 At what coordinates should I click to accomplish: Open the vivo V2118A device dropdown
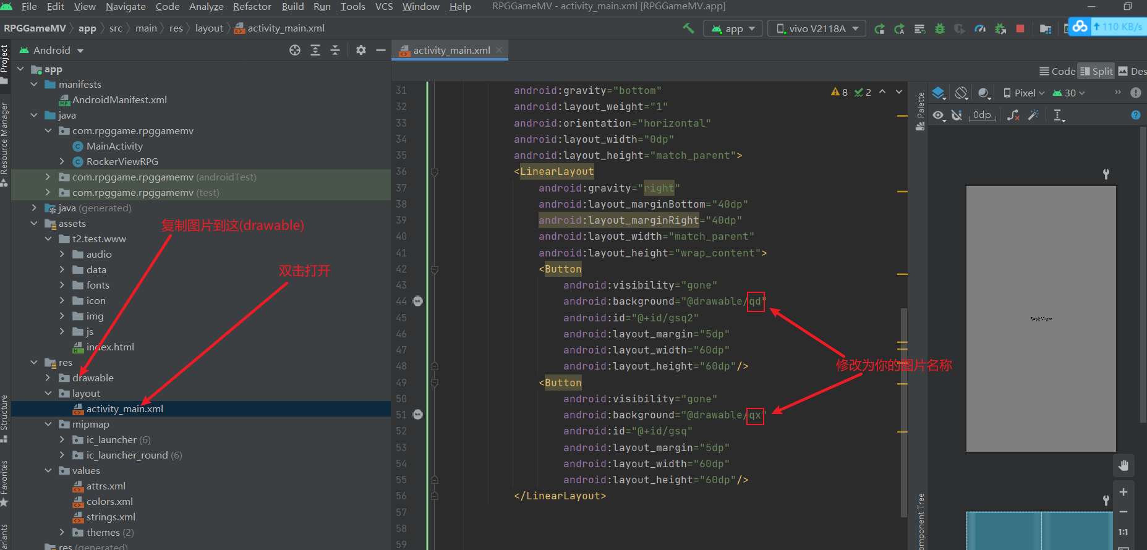817,28
